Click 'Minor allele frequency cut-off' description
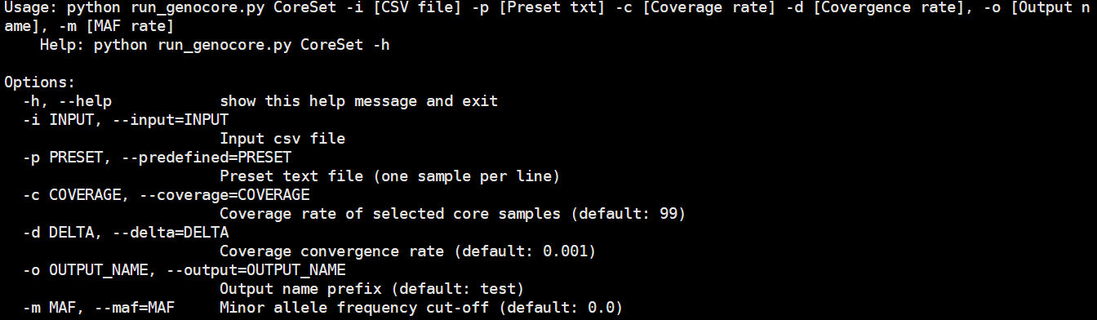Viewport: 1097px width, 320px height. point(354,308)
